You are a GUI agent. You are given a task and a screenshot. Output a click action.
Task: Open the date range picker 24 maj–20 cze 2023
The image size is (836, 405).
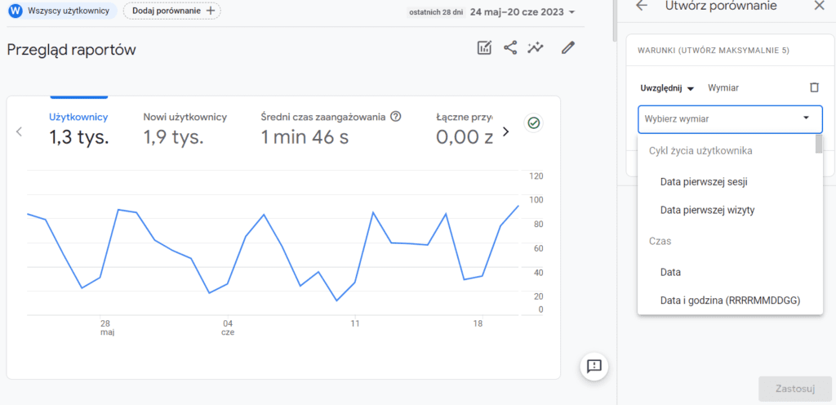[522, 11]
